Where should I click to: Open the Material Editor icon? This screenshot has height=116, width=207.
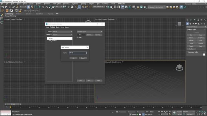134,7
